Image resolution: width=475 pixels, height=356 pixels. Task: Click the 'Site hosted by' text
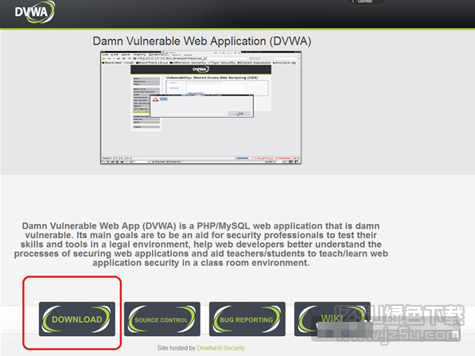(x=177, y=348)
